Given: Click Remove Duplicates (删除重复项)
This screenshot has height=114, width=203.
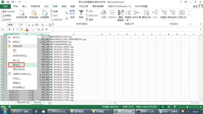Looking at the screenshot, I should pos(121,16).
